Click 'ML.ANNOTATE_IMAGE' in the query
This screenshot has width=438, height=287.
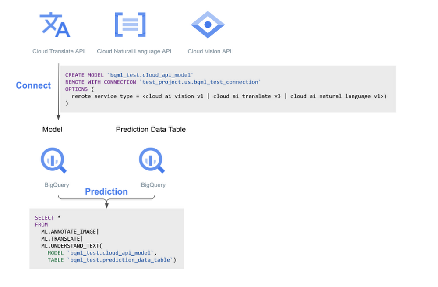point(68,232)
